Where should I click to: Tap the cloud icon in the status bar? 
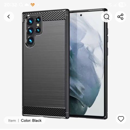[27, 5]
